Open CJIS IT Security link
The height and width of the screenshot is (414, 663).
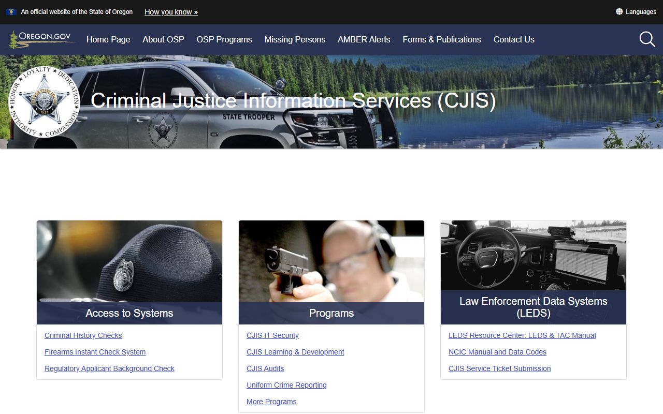(272, 335)
